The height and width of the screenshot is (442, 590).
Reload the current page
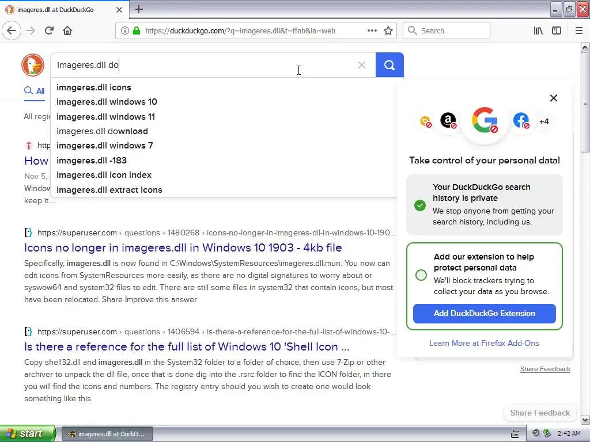coord(49,31)
